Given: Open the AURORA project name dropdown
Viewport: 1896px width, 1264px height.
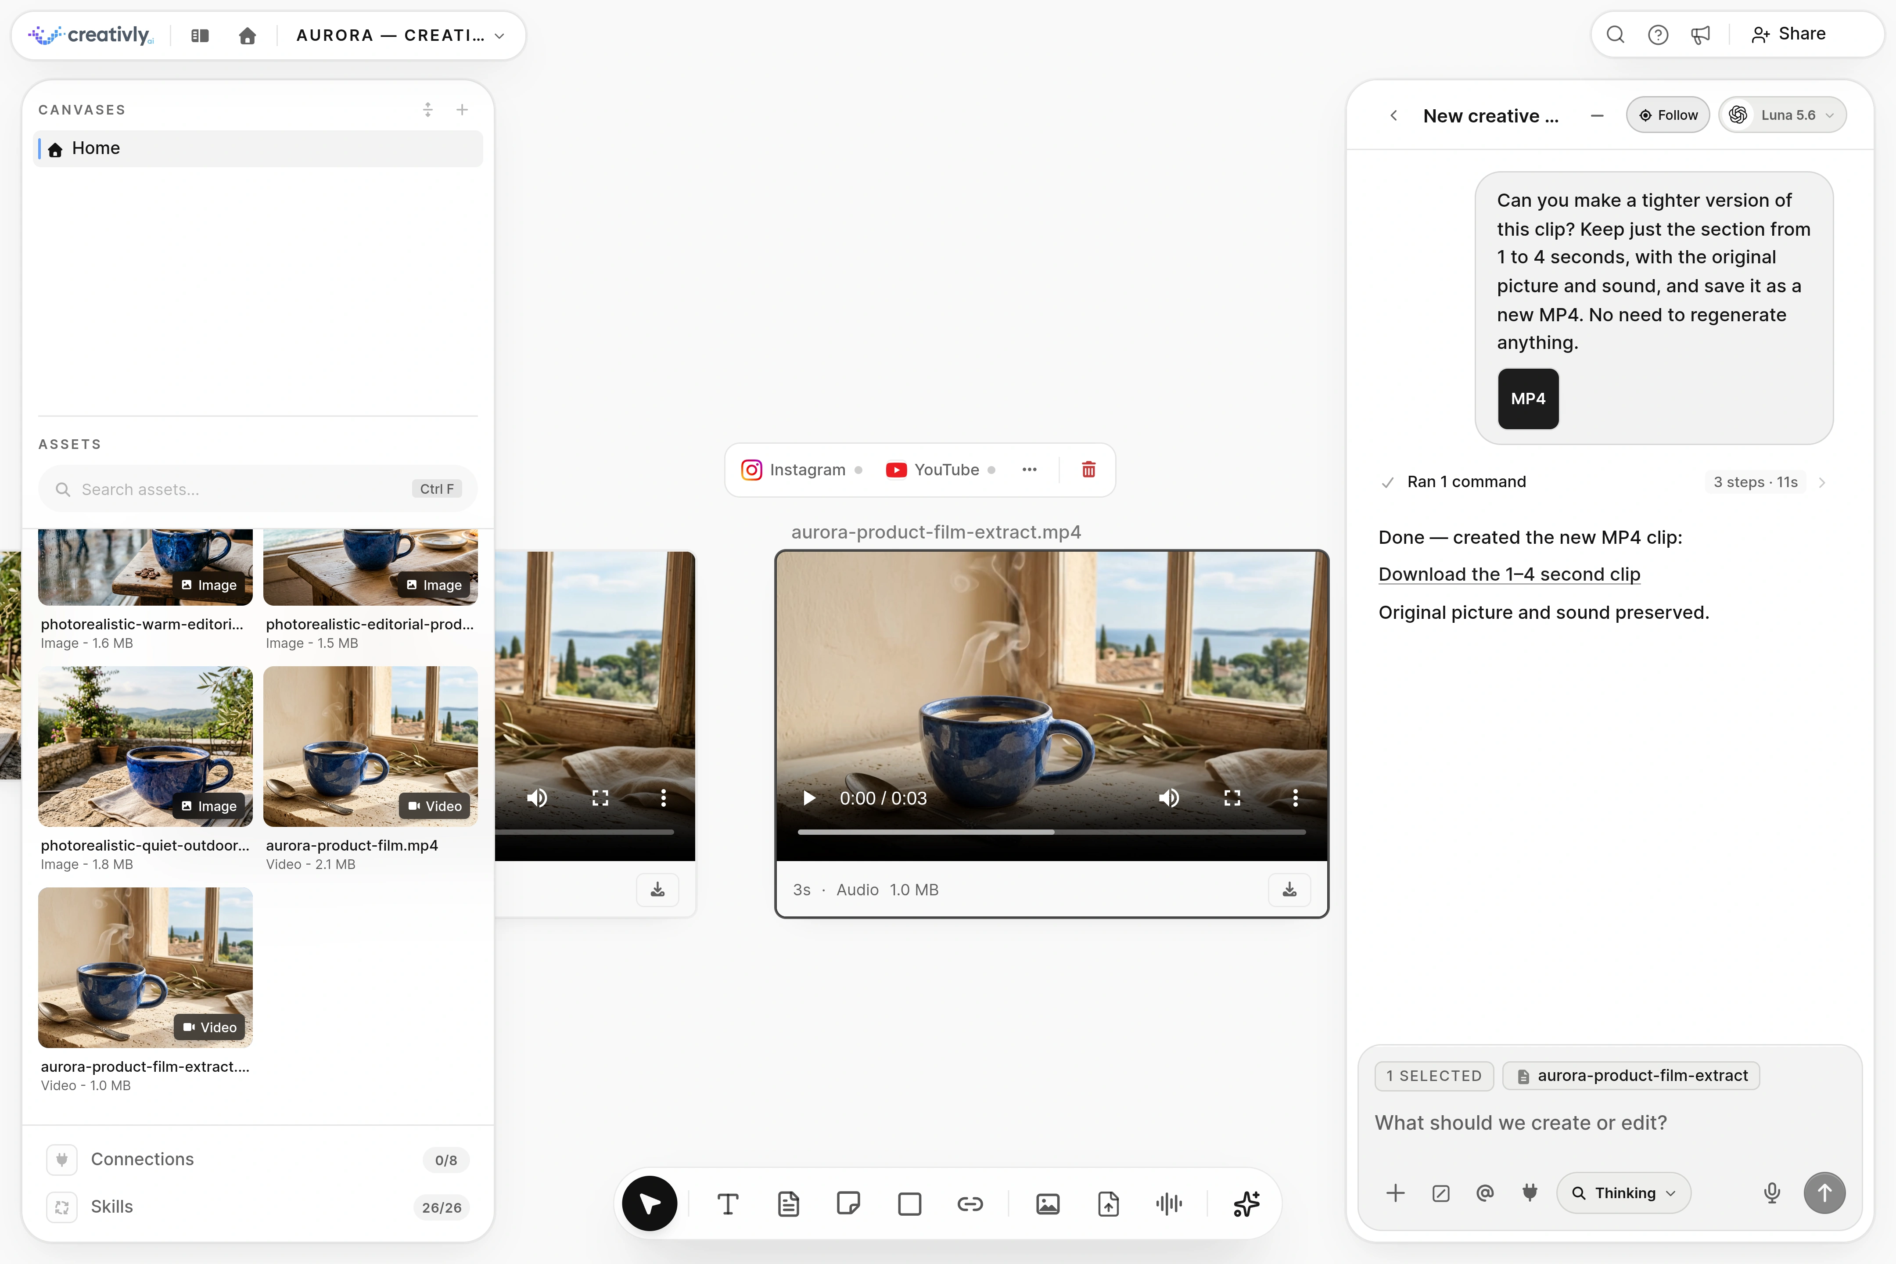Looking at the screenshot, I should pyautogui.click(x=401, y=36).
